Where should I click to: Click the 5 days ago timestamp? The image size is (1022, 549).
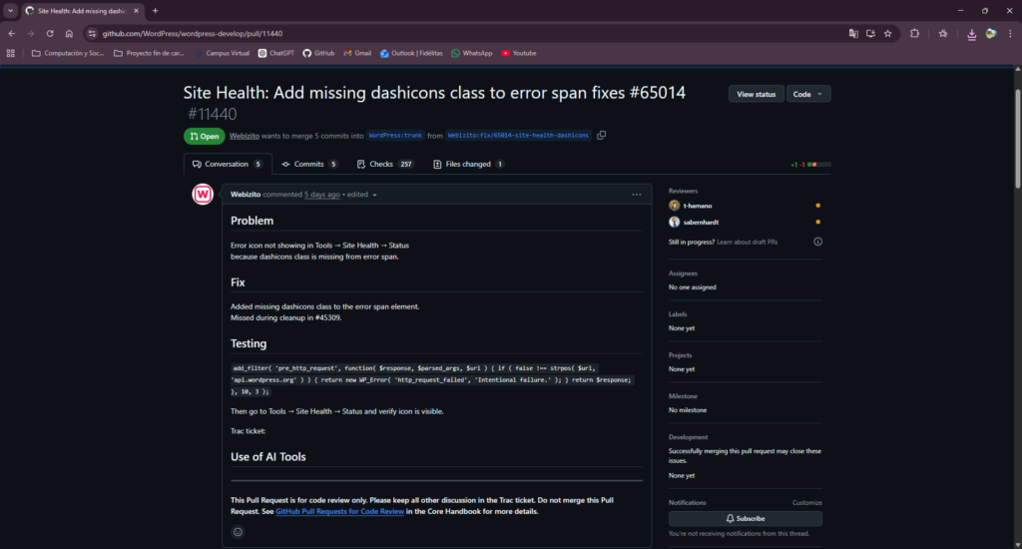click(x=322, y=195)
